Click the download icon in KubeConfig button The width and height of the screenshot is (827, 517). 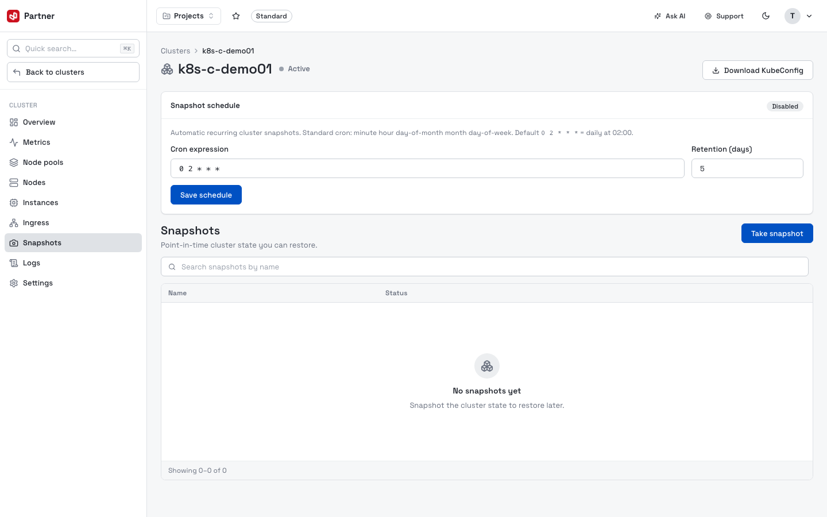point(716,71)
